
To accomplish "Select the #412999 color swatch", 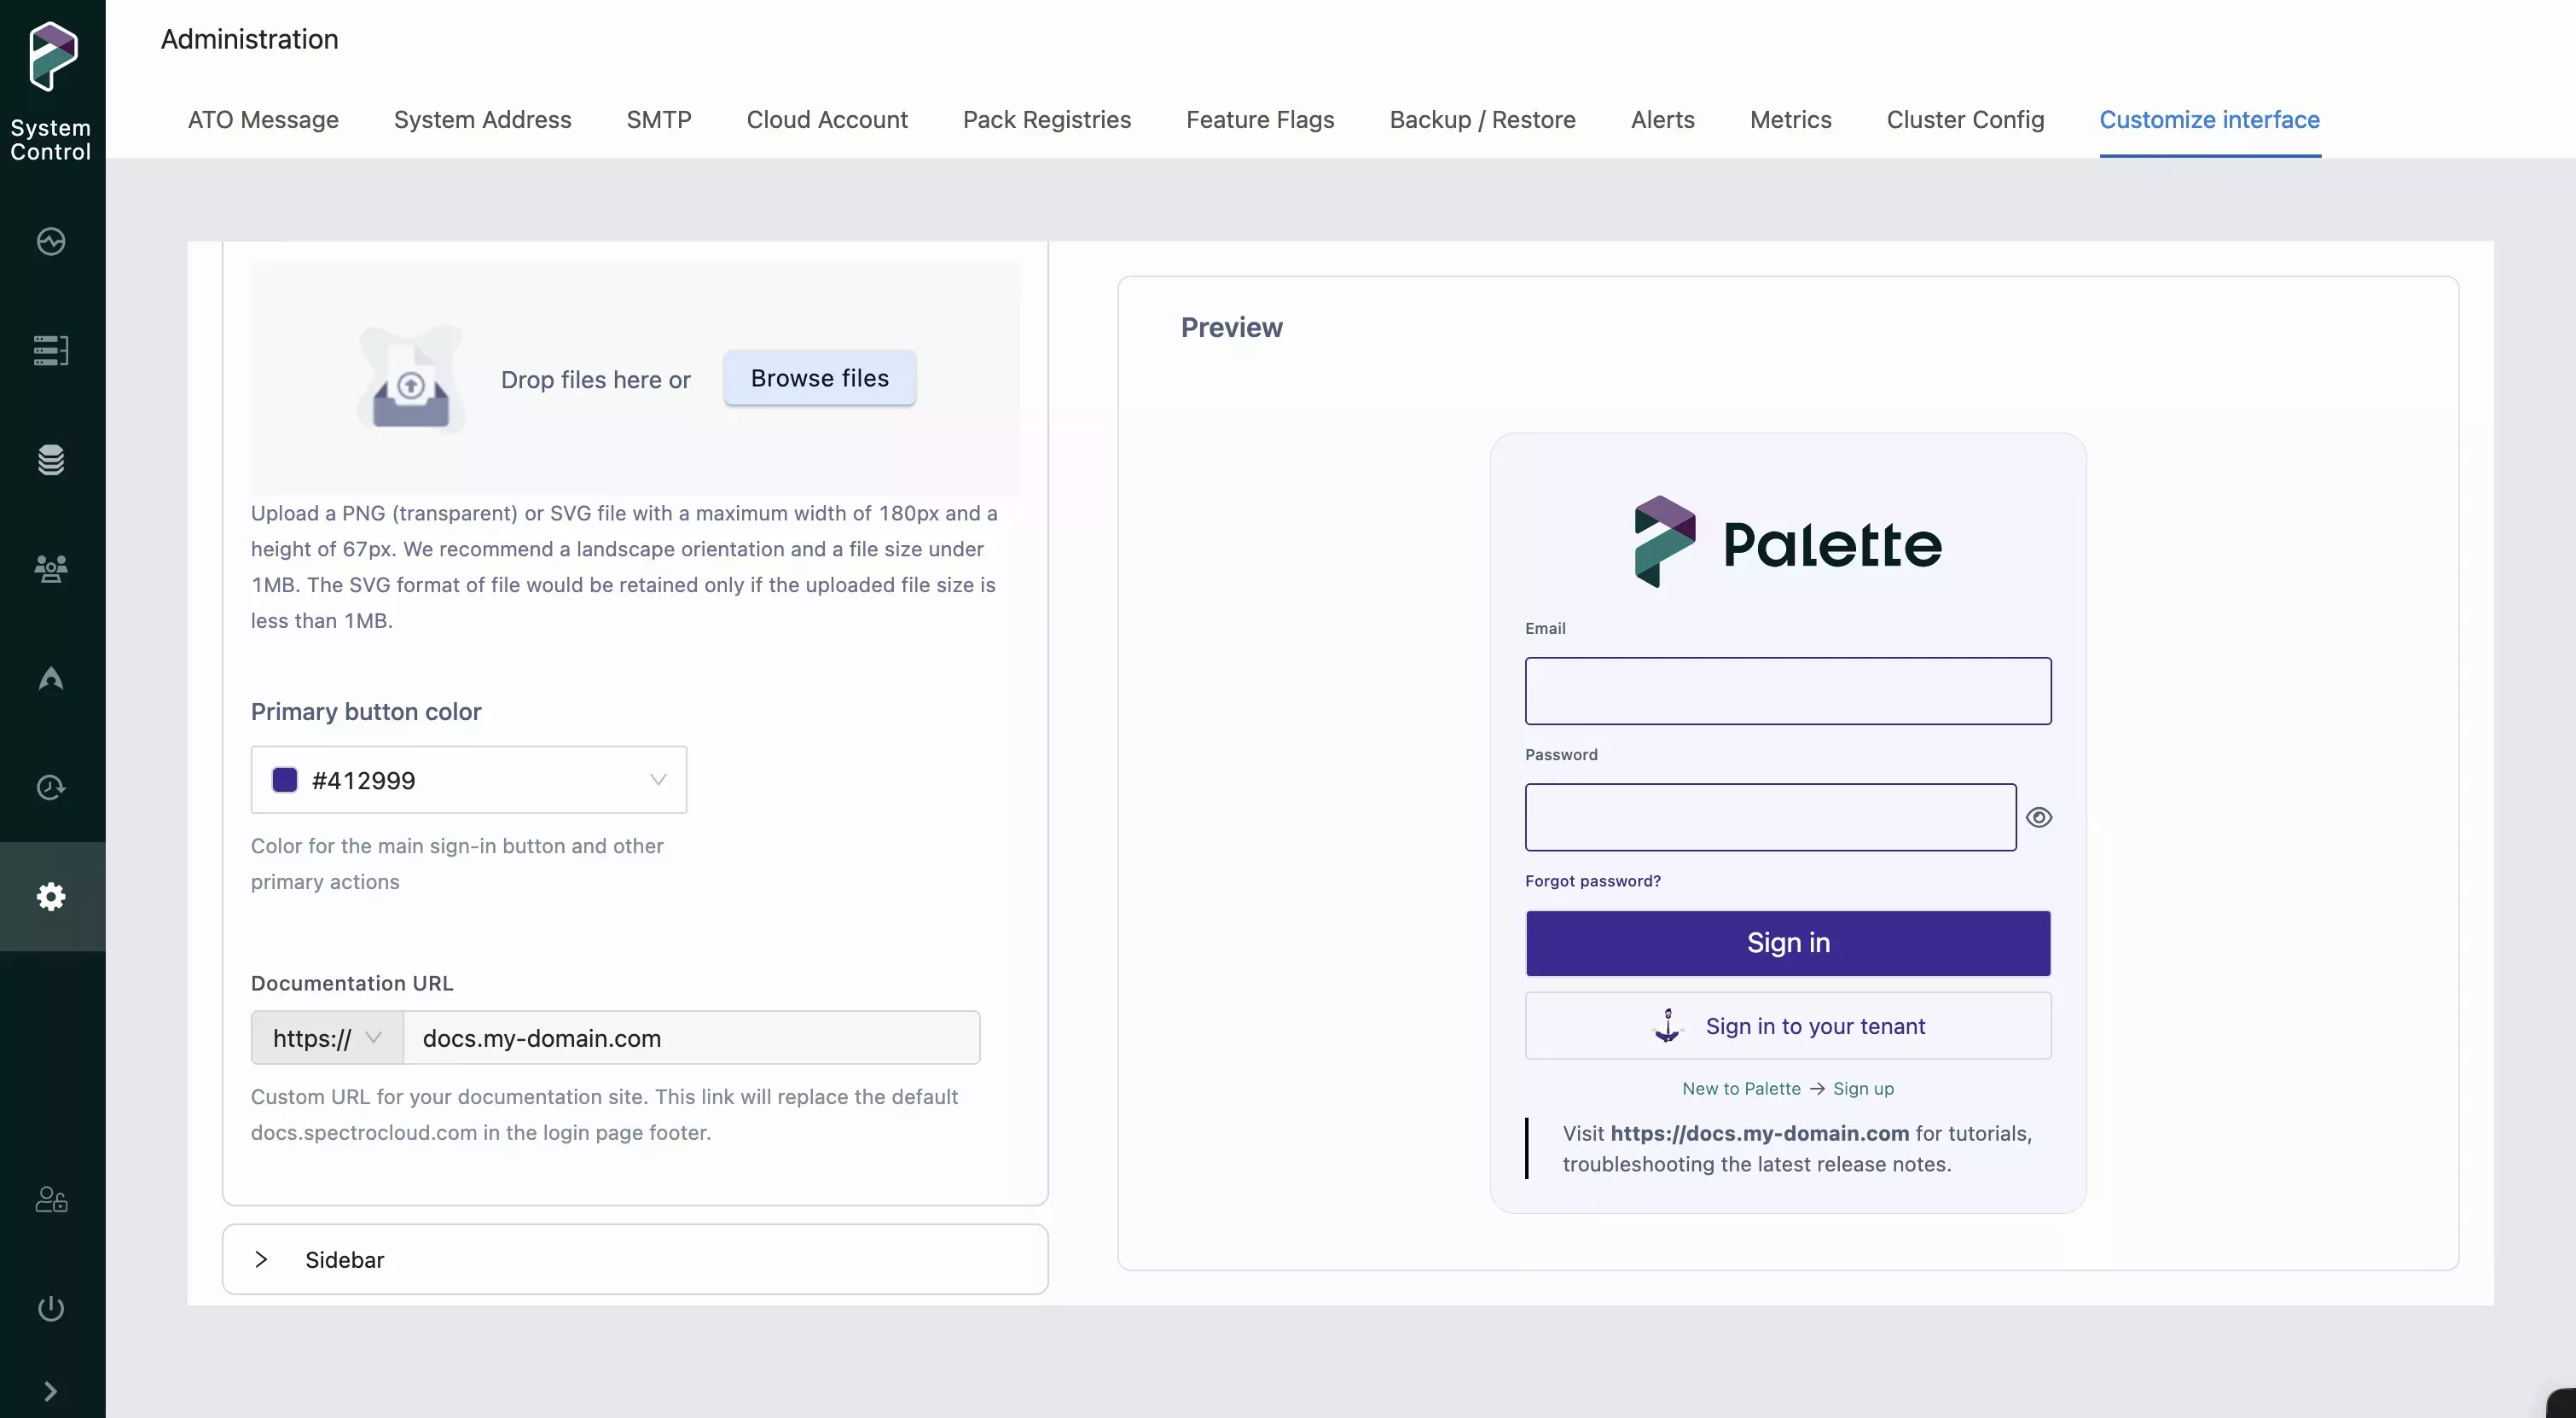I will pyautogui.click(x=285, y=779).
